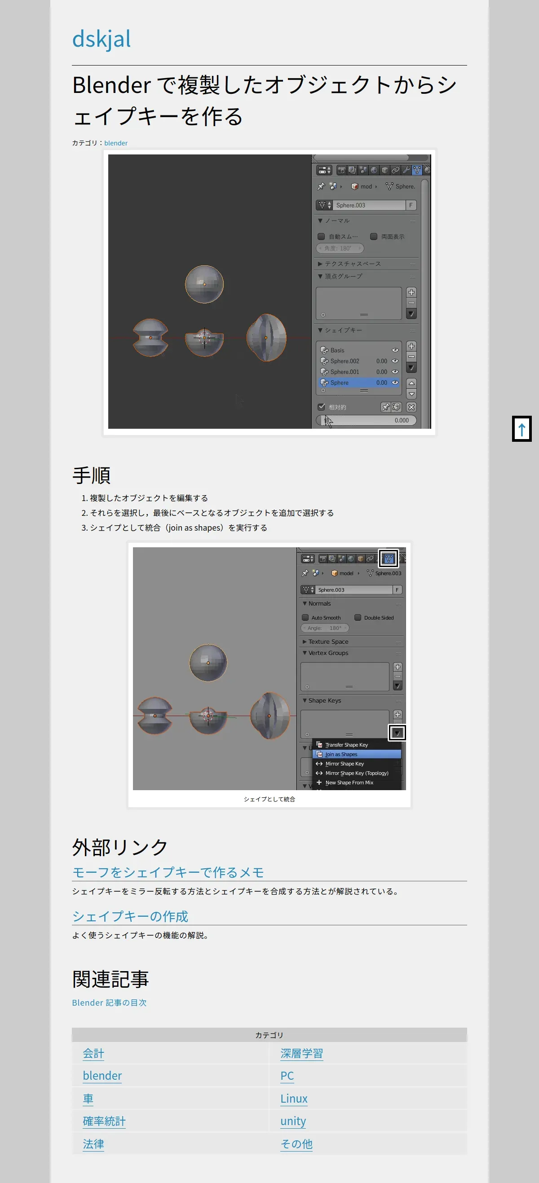
Task: Click the orange object cube tab in the English screenshot
Action: (361, 559)
